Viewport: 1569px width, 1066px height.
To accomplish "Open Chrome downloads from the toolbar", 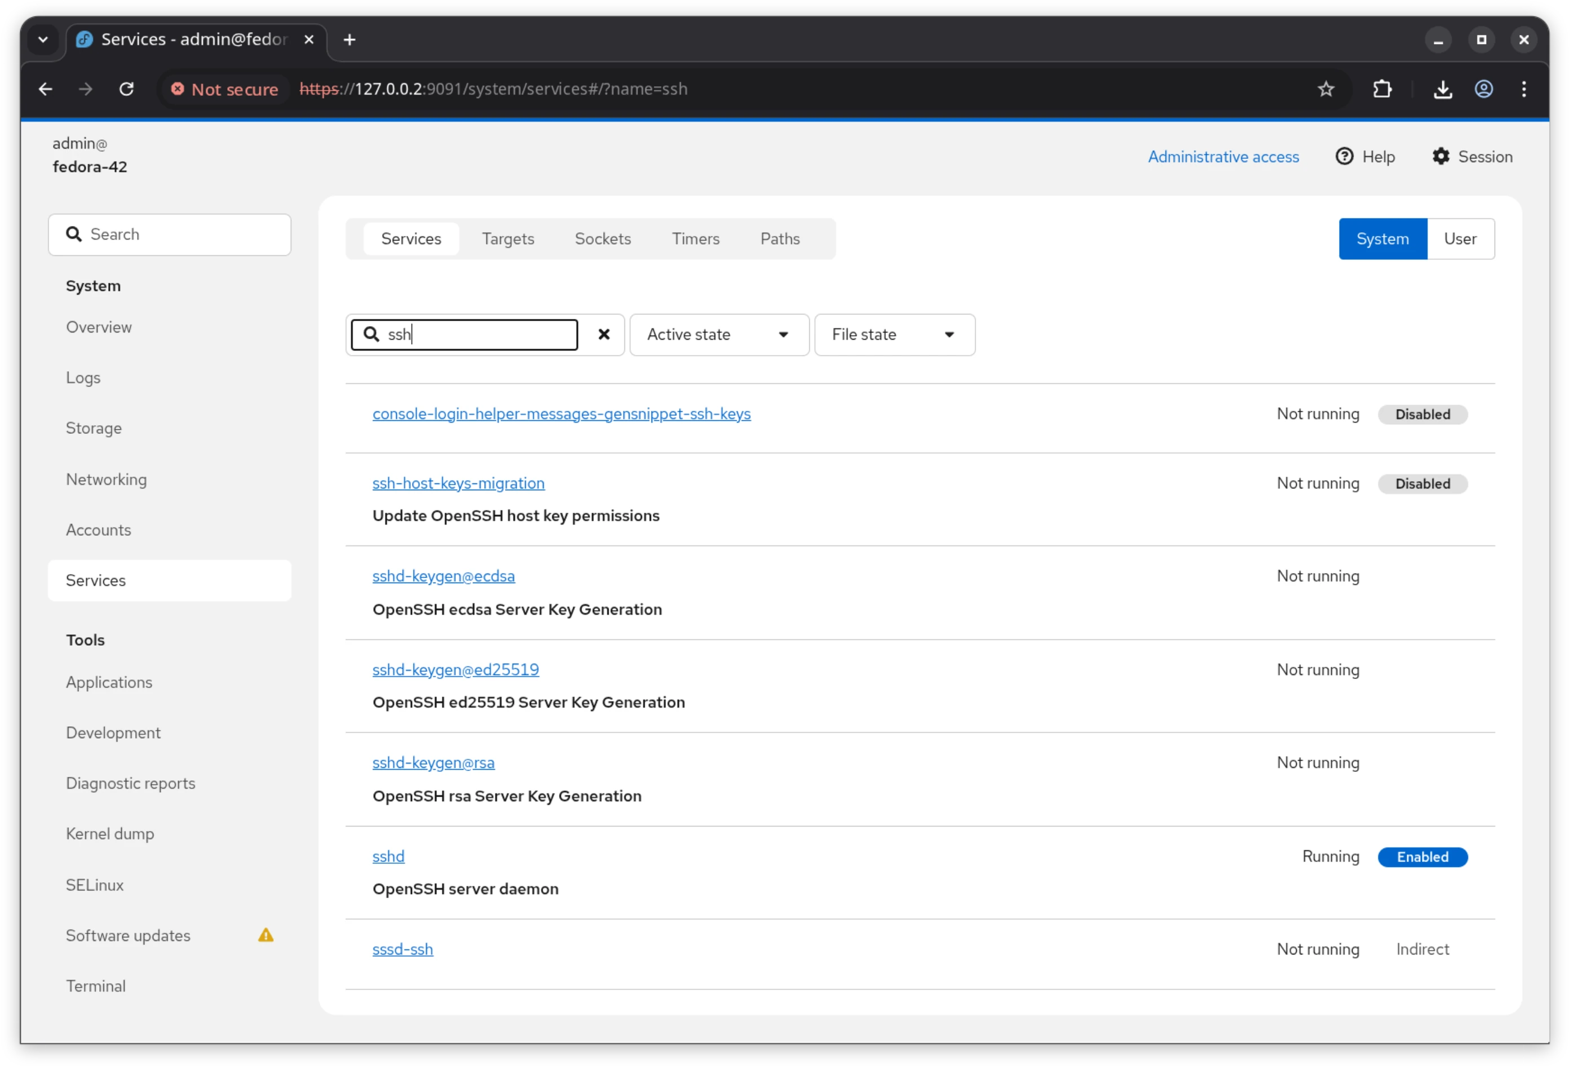I will point(1443,88).
